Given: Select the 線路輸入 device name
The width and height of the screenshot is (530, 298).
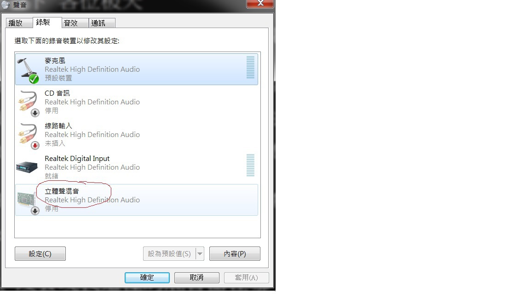Looking at the screenshot, I should point(58,126).
